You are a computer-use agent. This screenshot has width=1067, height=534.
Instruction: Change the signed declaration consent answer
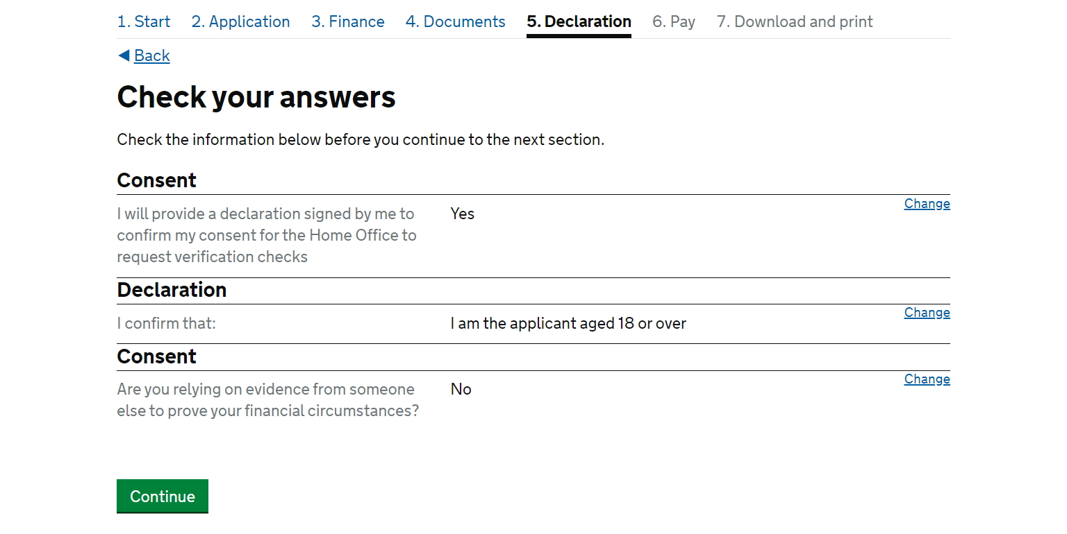pyautogui.click(x=927, y=203)
